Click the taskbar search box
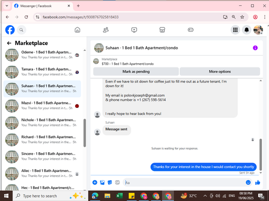Image resolution: width=269 pixels, height=201 pixels. (x=50, y=196)
